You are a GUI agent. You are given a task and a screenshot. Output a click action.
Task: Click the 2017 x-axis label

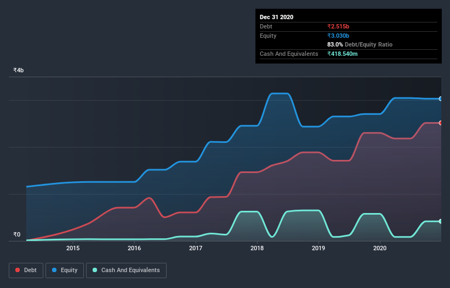196,248
